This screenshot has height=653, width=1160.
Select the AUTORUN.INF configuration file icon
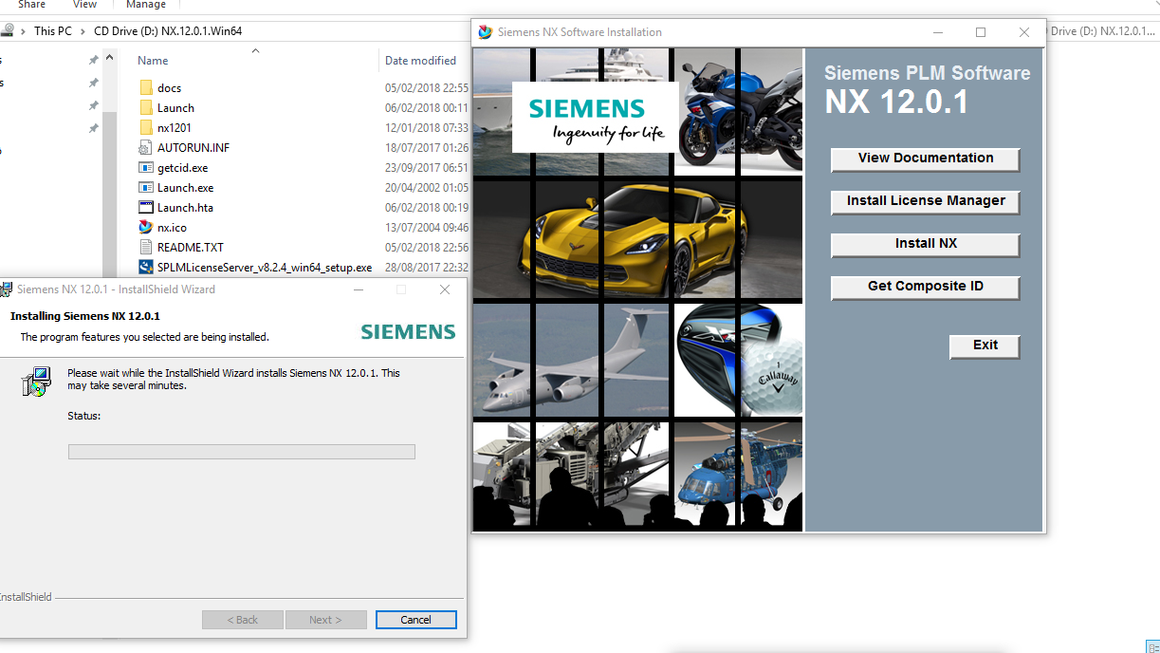pyautogui.click(x=146, y=147)
